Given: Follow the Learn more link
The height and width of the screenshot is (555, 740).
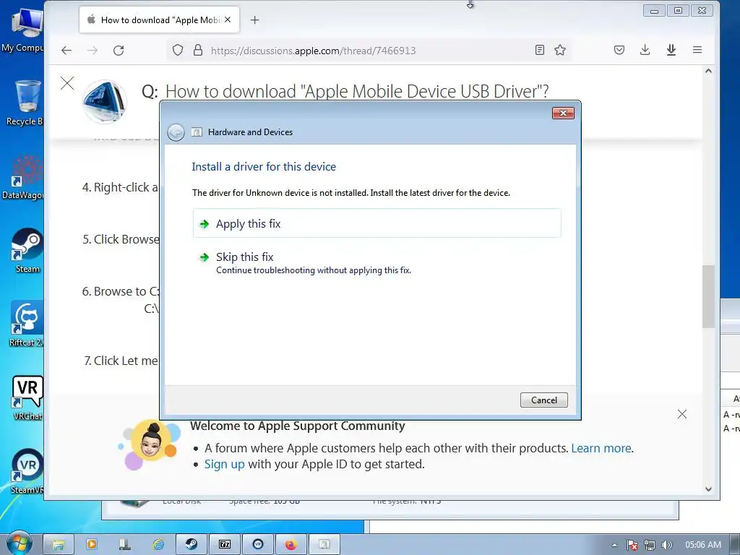Looking at the screenshot, I should coord(601,448).
